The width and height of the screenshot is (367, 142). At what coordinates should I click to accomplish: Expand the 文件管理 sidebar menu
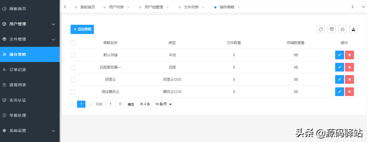click(x=54, y=39)
